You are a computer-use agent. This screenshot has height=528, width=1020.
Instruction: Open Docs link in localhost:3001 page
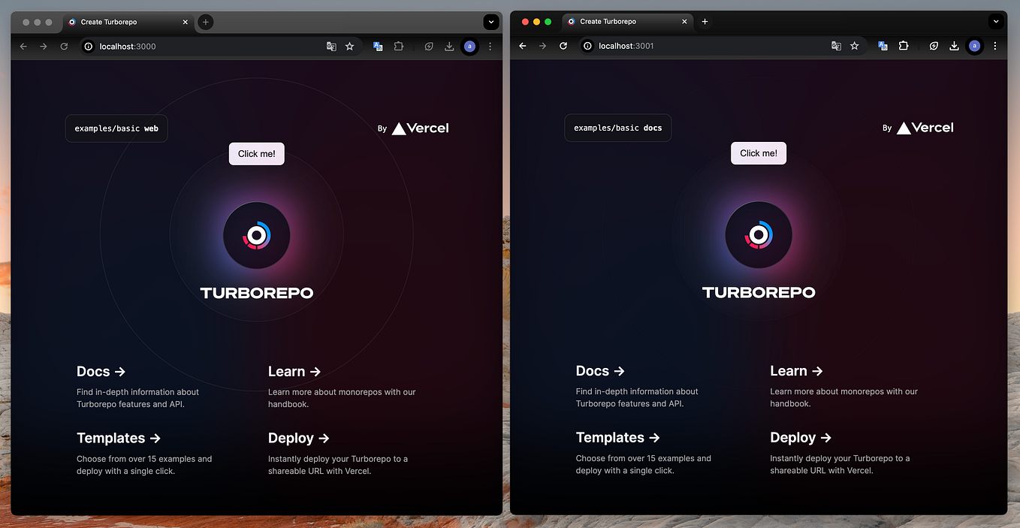600,371
